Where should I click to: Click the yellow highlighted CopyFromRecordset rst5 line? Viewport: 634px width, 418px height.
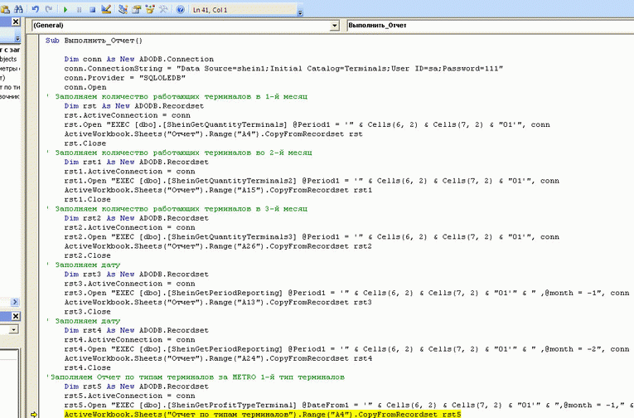(x=263, y=415)
